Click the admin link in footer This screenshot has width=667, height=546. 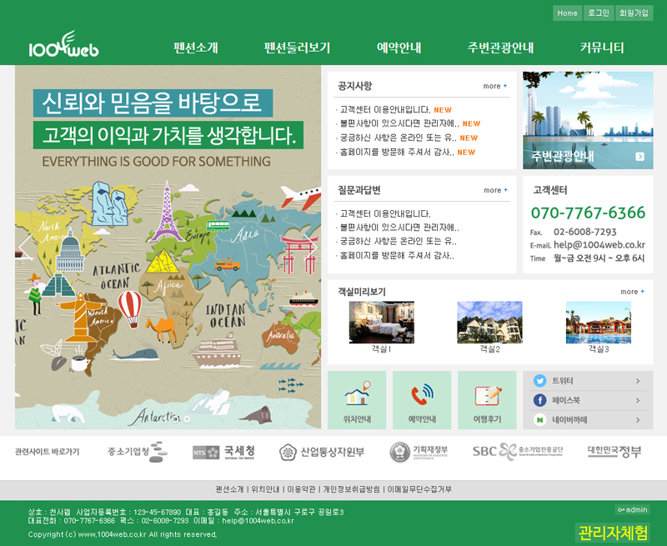(633, 509)
